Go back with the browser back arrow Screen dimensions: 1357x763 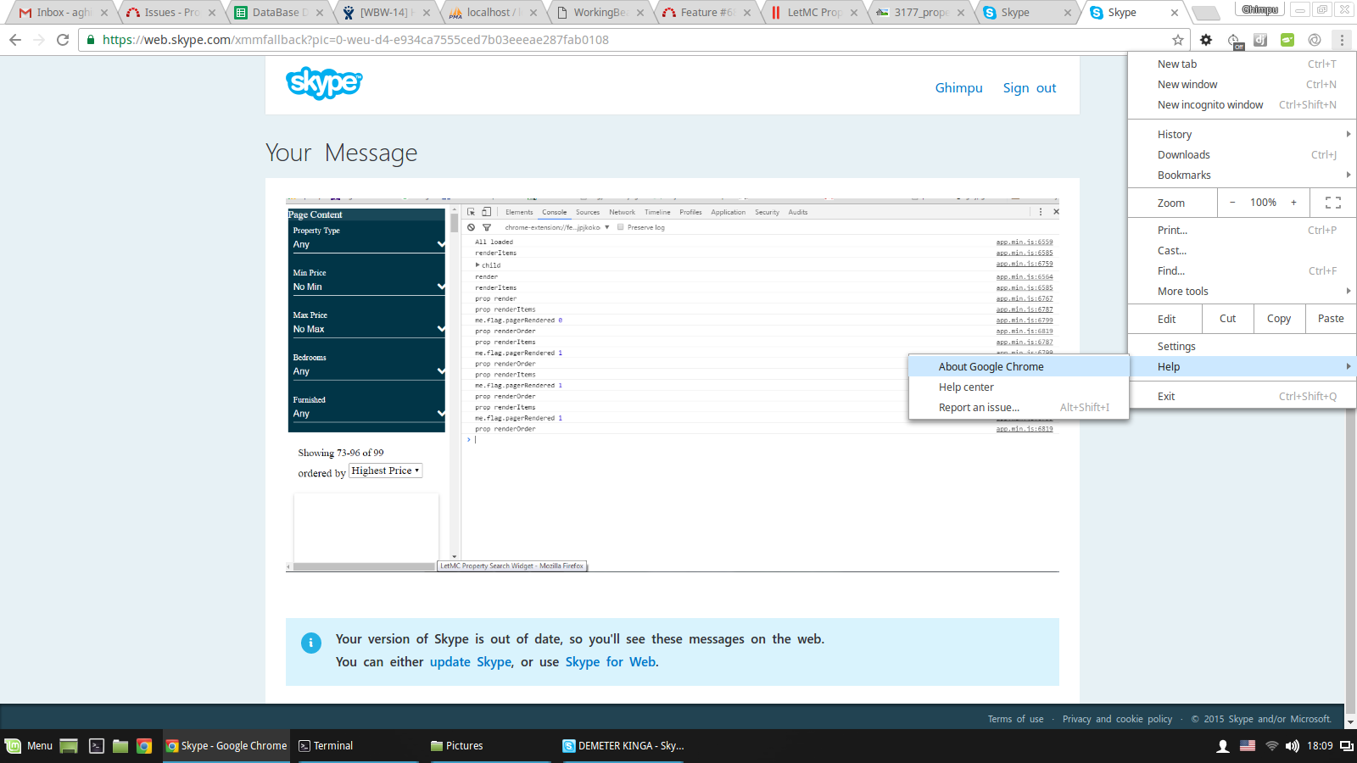tap(15, 40)
